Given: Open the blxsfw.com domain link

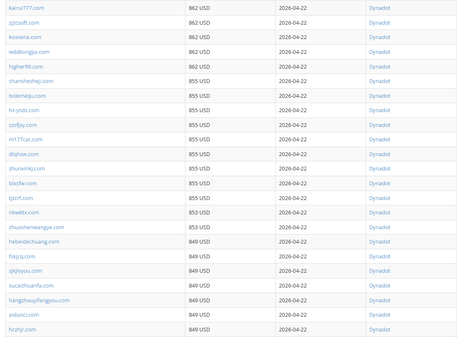Looking at the screenshot, I should (23, 184).
